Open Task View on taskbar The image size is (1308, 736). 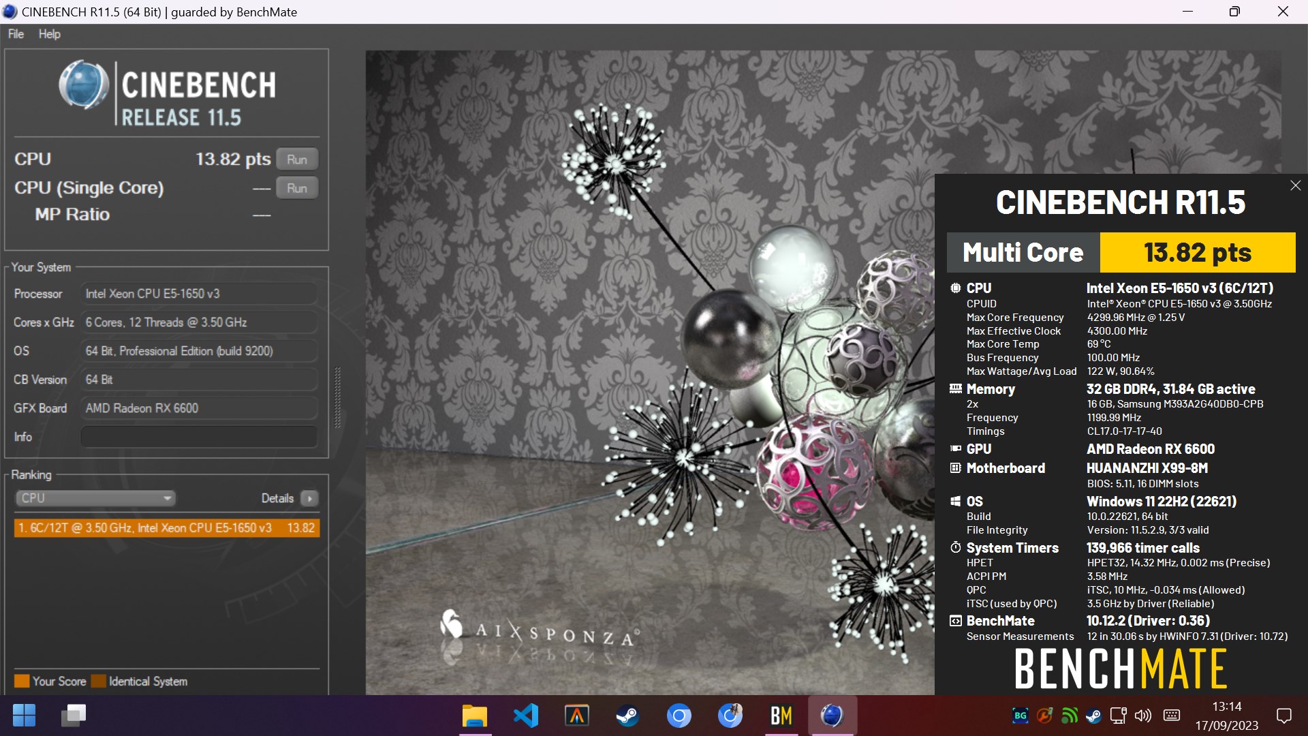74,716
